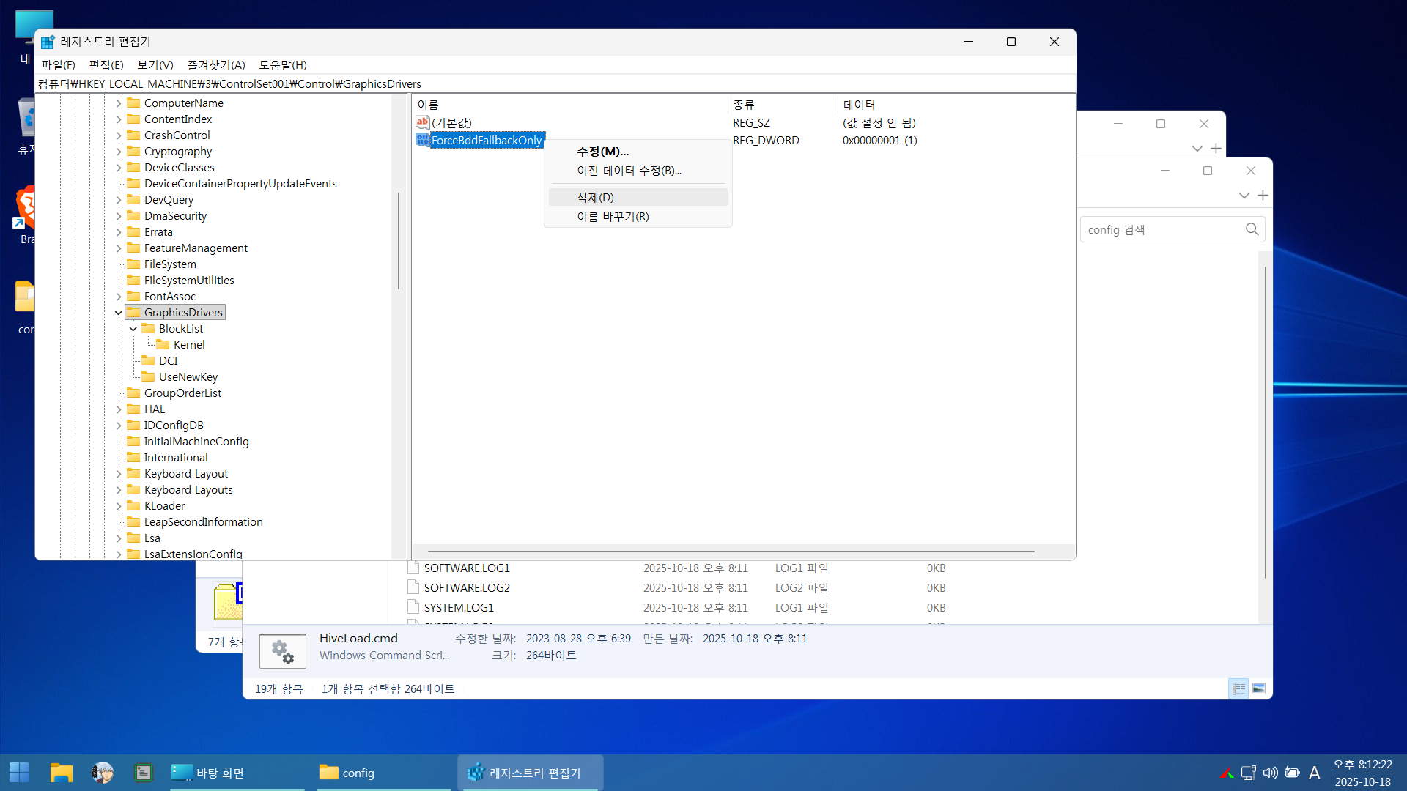
Task: Collapse the GraphicsDrivers tree node
Action: [119, 313]
